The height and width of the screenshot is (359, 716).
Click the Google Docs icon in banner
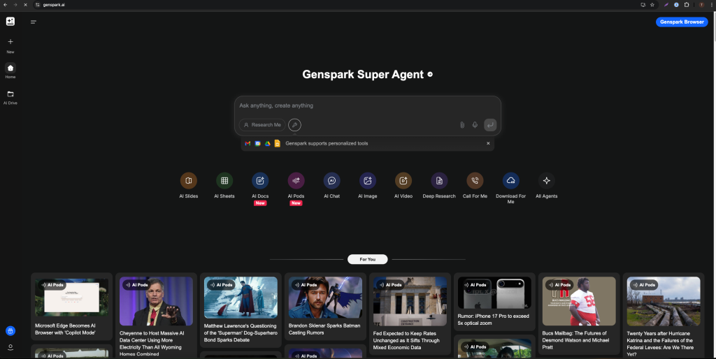(277, 143)
